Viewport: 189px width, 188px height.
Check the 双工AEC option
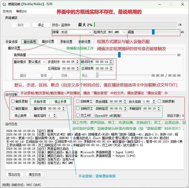78,115
